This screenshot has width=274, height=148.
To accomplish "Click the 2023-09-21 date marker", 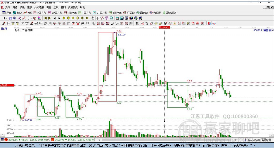I will [164, 28].
